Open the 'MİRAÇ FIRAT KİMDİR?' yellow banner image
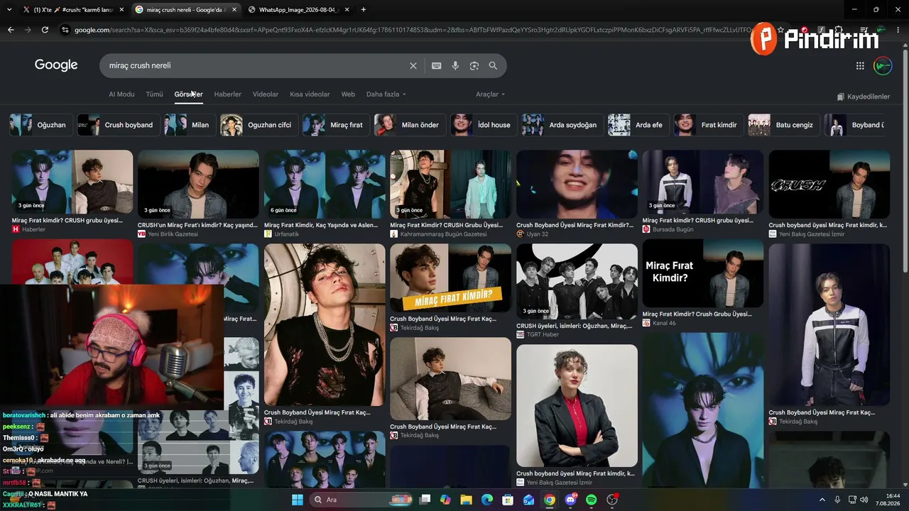The width and height of the screenshot is (909, 511). pos(450,278)
